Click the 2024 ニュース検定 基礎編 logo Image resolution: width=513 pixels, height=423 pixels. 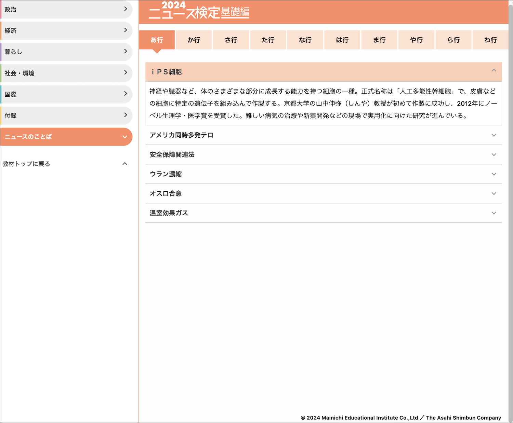[x=199, y=10]
